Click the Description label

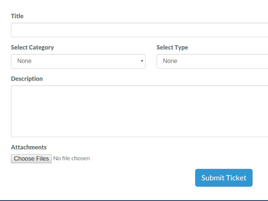click(27, 79)
